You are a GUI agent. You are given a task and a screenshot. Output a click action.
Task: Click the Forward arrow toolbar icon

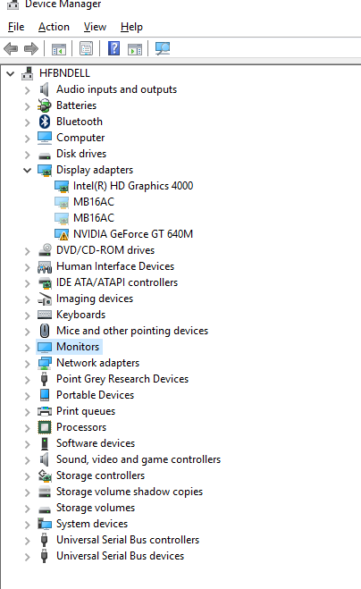30,48
